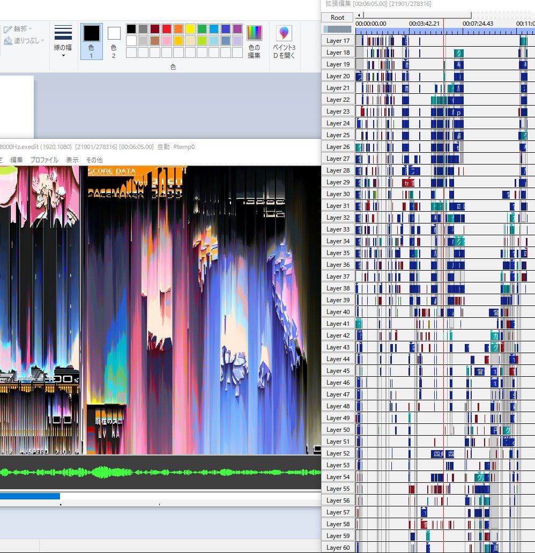Toggle Layer 38 visibility button

337,288
